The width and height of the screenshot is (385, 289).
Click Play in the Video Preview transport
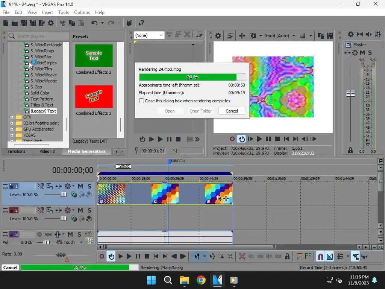pyautogui.click(x=259, y=139)
